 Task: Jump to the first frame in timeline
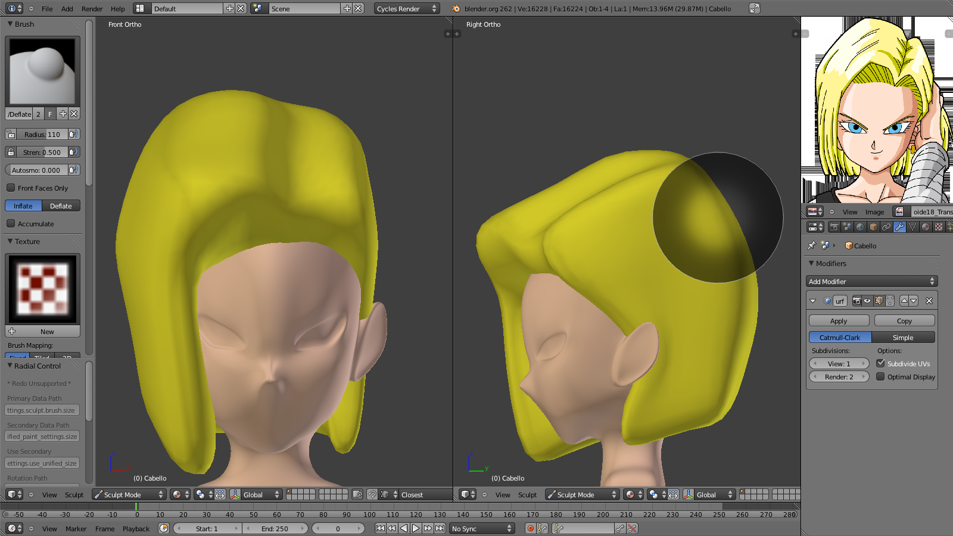tap(380, 528)
